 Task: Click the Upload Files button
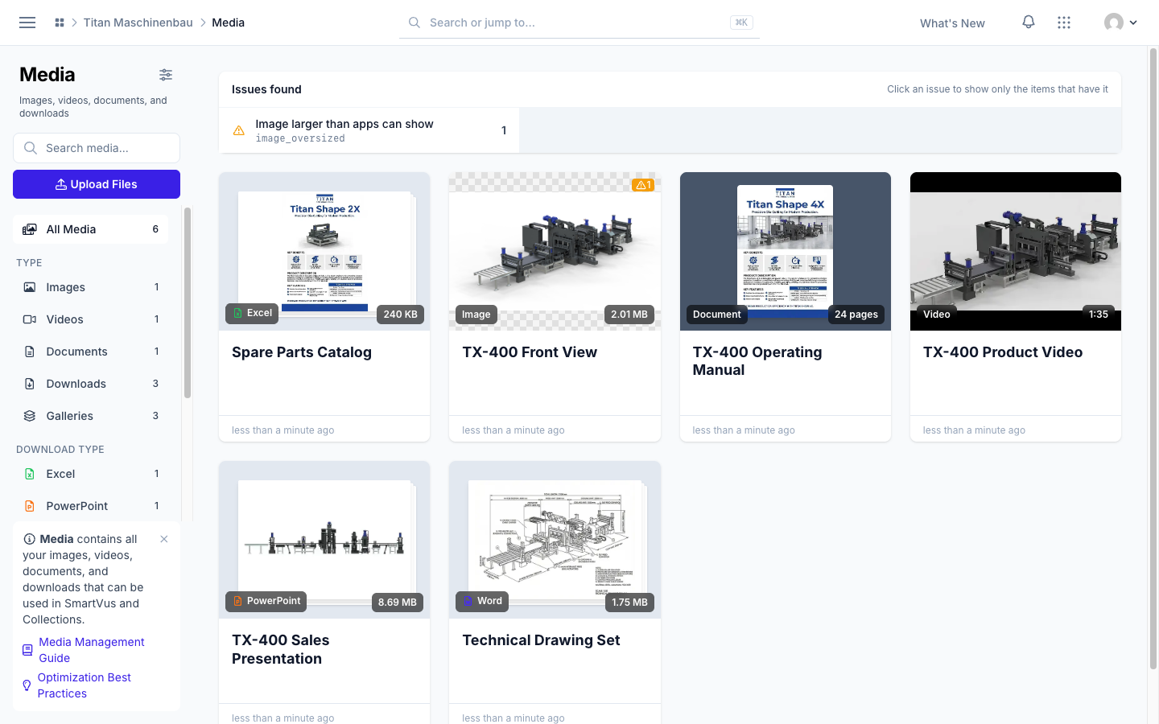click(97, 184)
